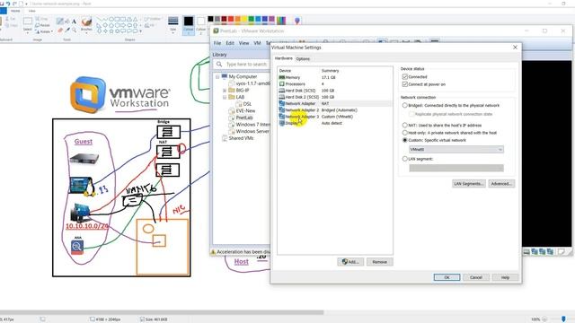Switch to the Hardware tab
The image size is (575, 323).
coord(284,58)
